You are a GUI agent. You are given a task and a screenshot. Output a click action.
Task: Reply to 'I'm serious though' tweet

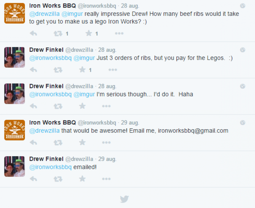click(x=33, y=106)
